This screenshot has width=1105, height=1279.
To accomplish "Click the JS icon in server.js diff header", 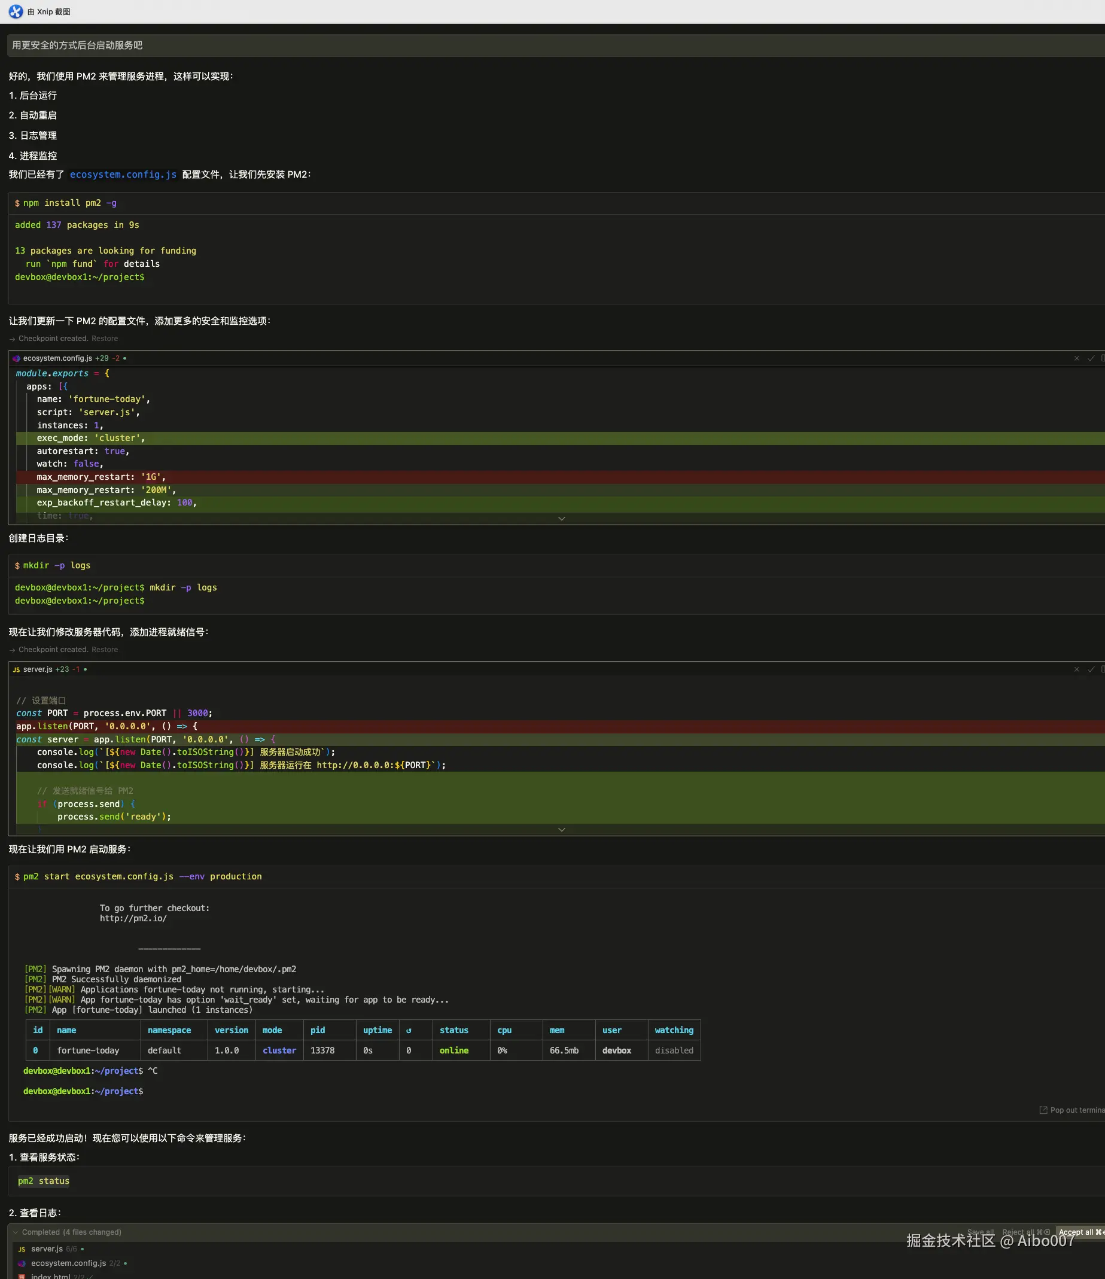I will click(x=16, y=669).
